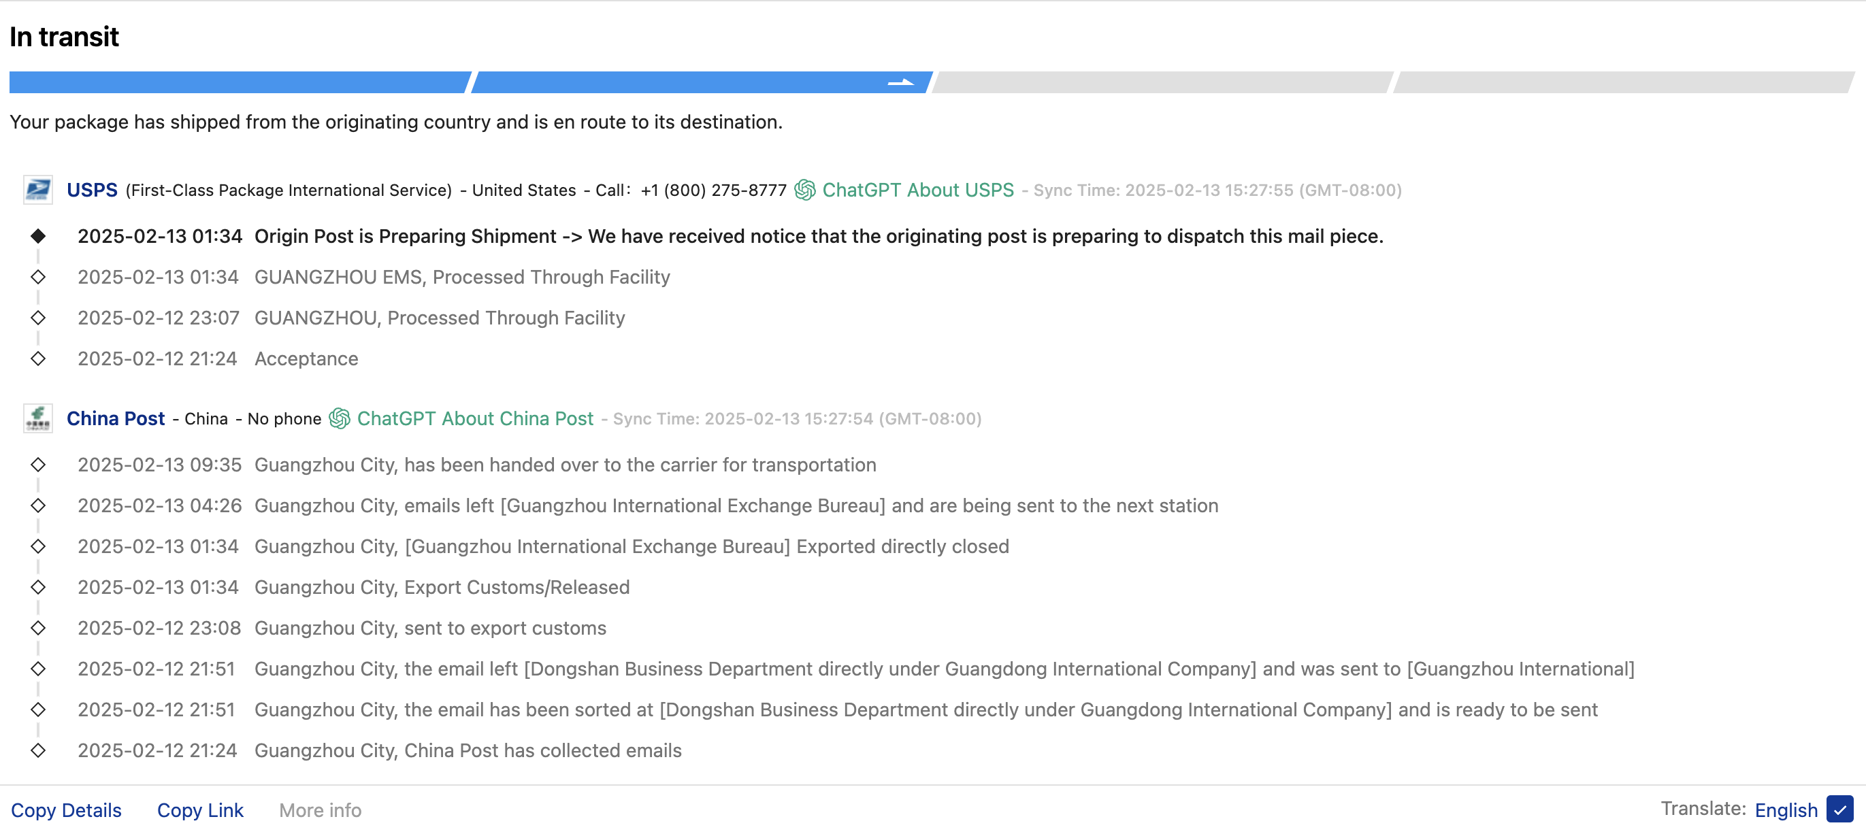Screen dimensions: 1866x834
Task: Toggle the English translate checkbox
Action: click(1840, 810)
